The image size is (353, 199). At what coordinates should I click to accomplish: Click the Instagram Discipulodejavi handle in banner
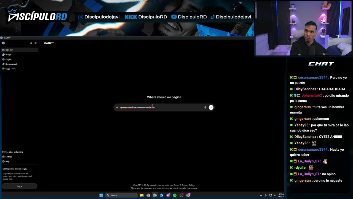99,17
